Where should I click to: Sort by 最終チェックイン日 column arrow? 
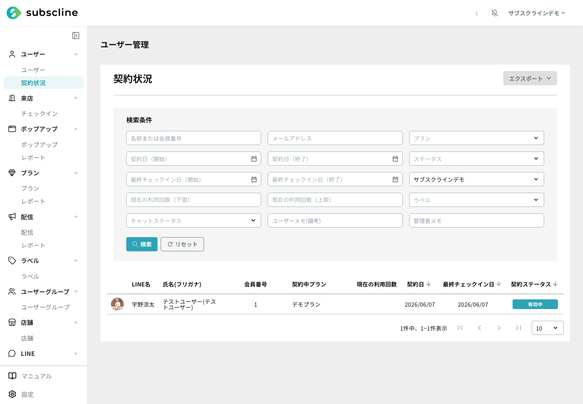pos(499,284)
